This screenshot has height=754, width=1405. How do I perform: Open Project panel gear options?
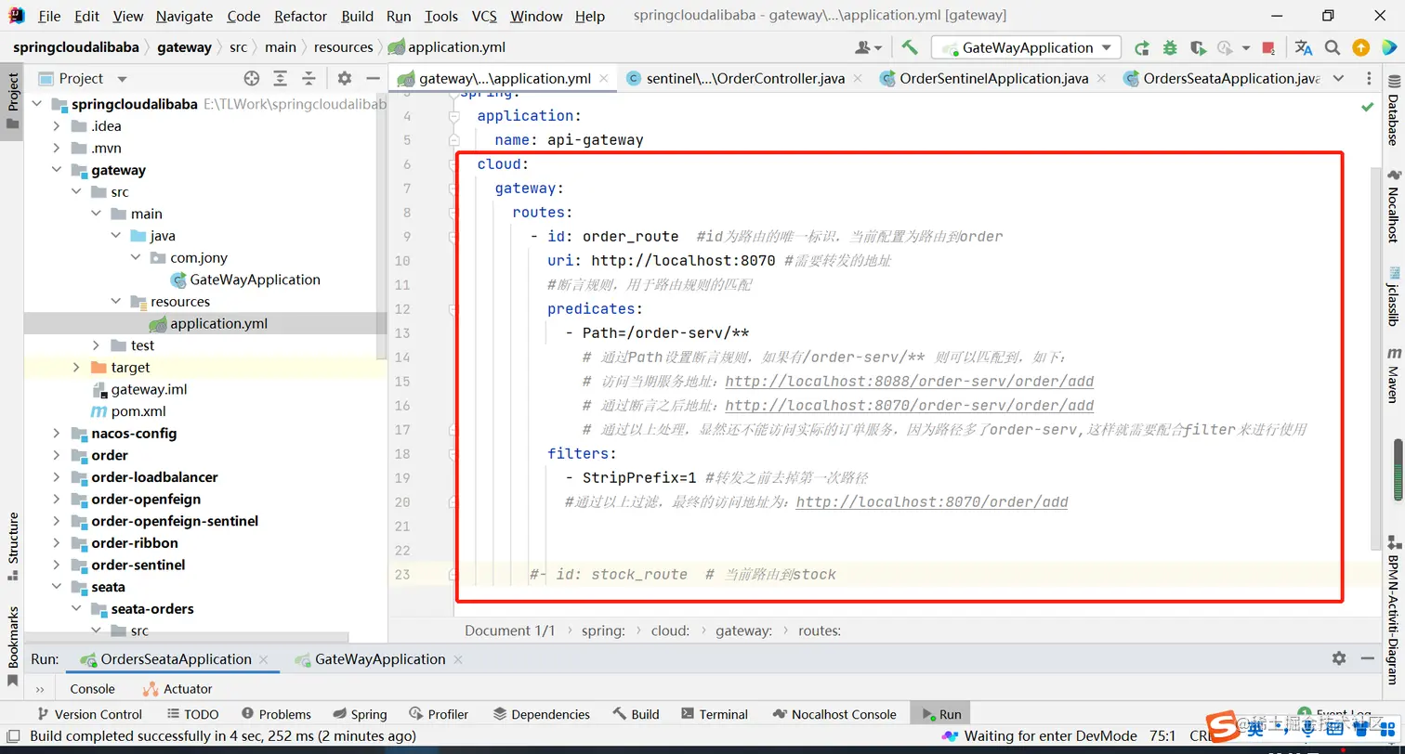(344, 79)
